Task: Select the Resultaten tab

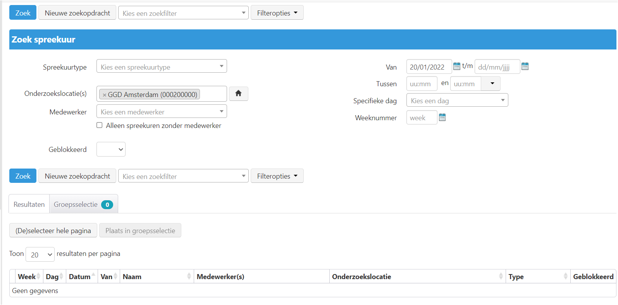Action: [29, 204]
